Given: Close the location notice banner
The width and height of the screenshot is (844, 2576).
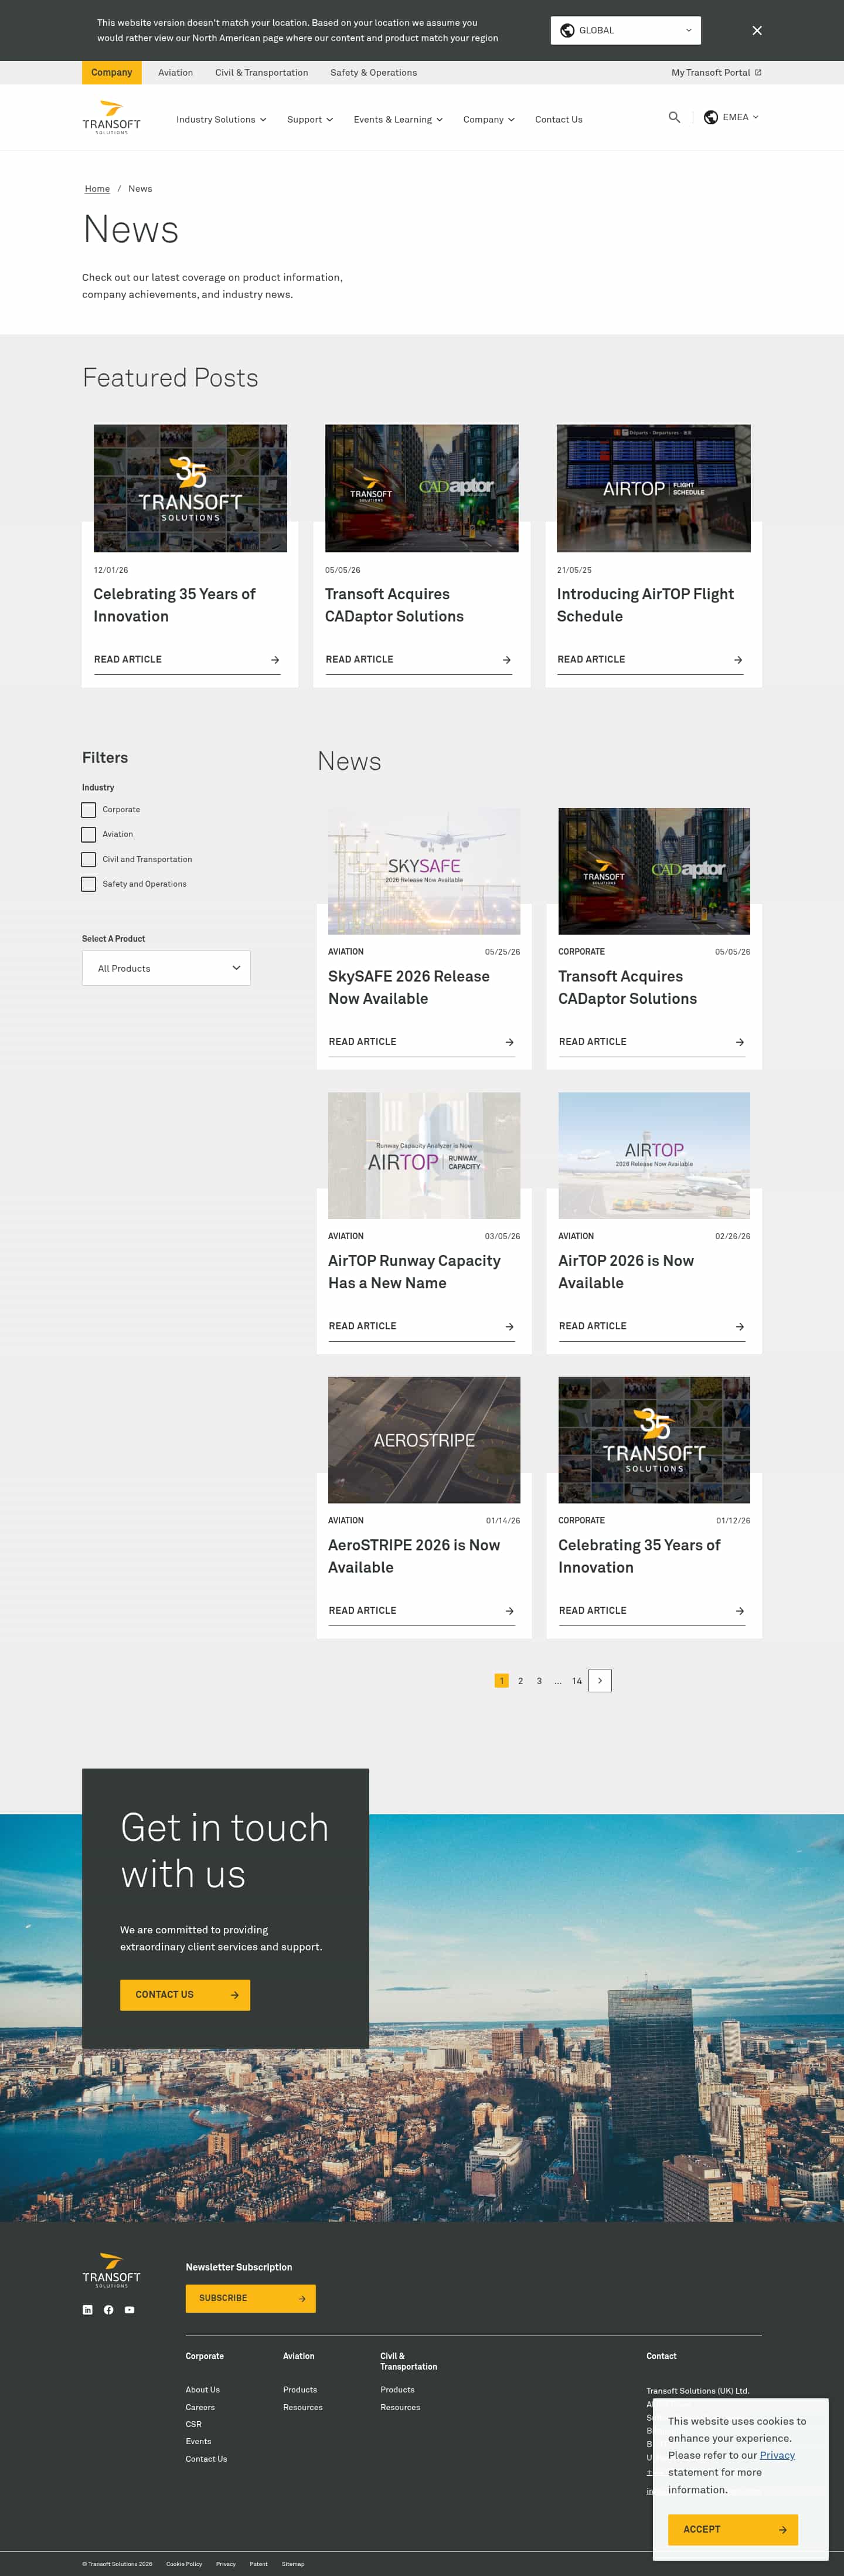Looking at the screenshot, I should 757,30.
